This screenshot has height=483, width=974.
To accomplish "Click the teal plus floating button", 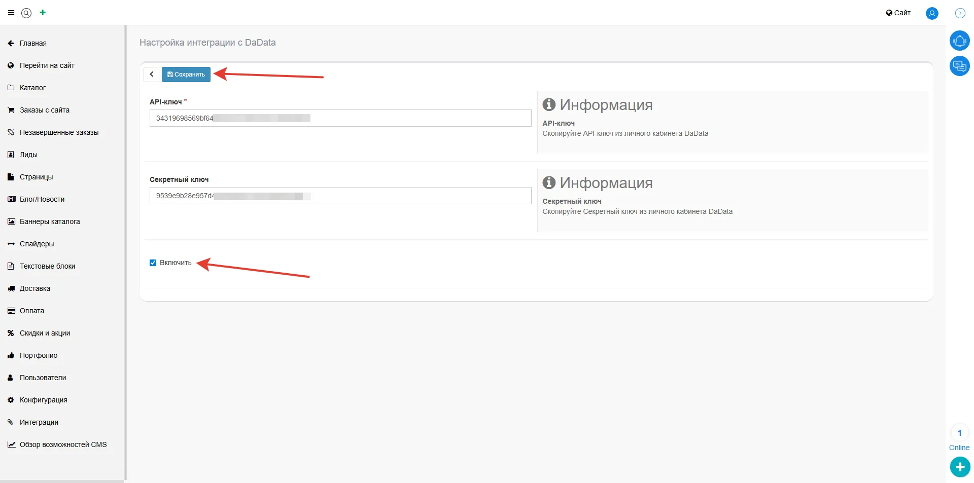I will 960,467.
